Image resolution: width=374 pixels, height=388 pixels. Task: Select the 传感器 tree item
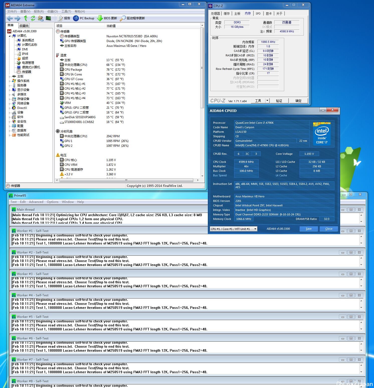point(24,72)
